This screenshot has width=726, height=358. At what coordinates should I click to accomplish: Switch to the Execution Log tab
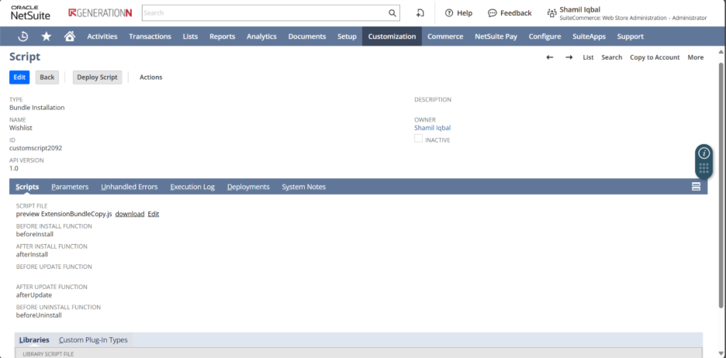192,187
